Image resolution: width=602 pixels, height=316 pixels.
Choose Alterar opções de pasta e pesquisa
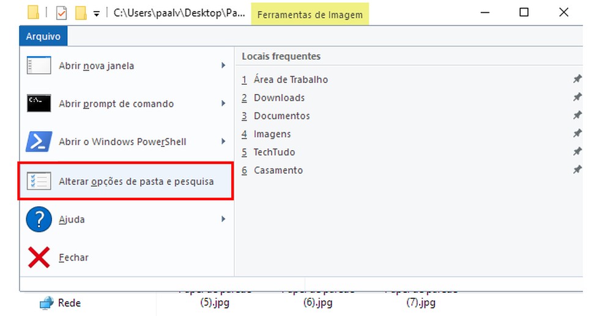(x=125, y=181)
